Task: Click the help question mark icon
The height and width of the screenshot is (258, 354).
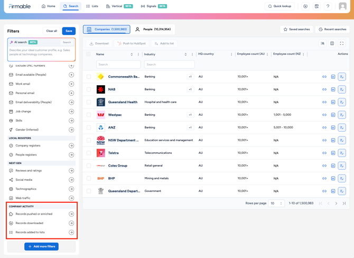Action: (x=328, y=6)
